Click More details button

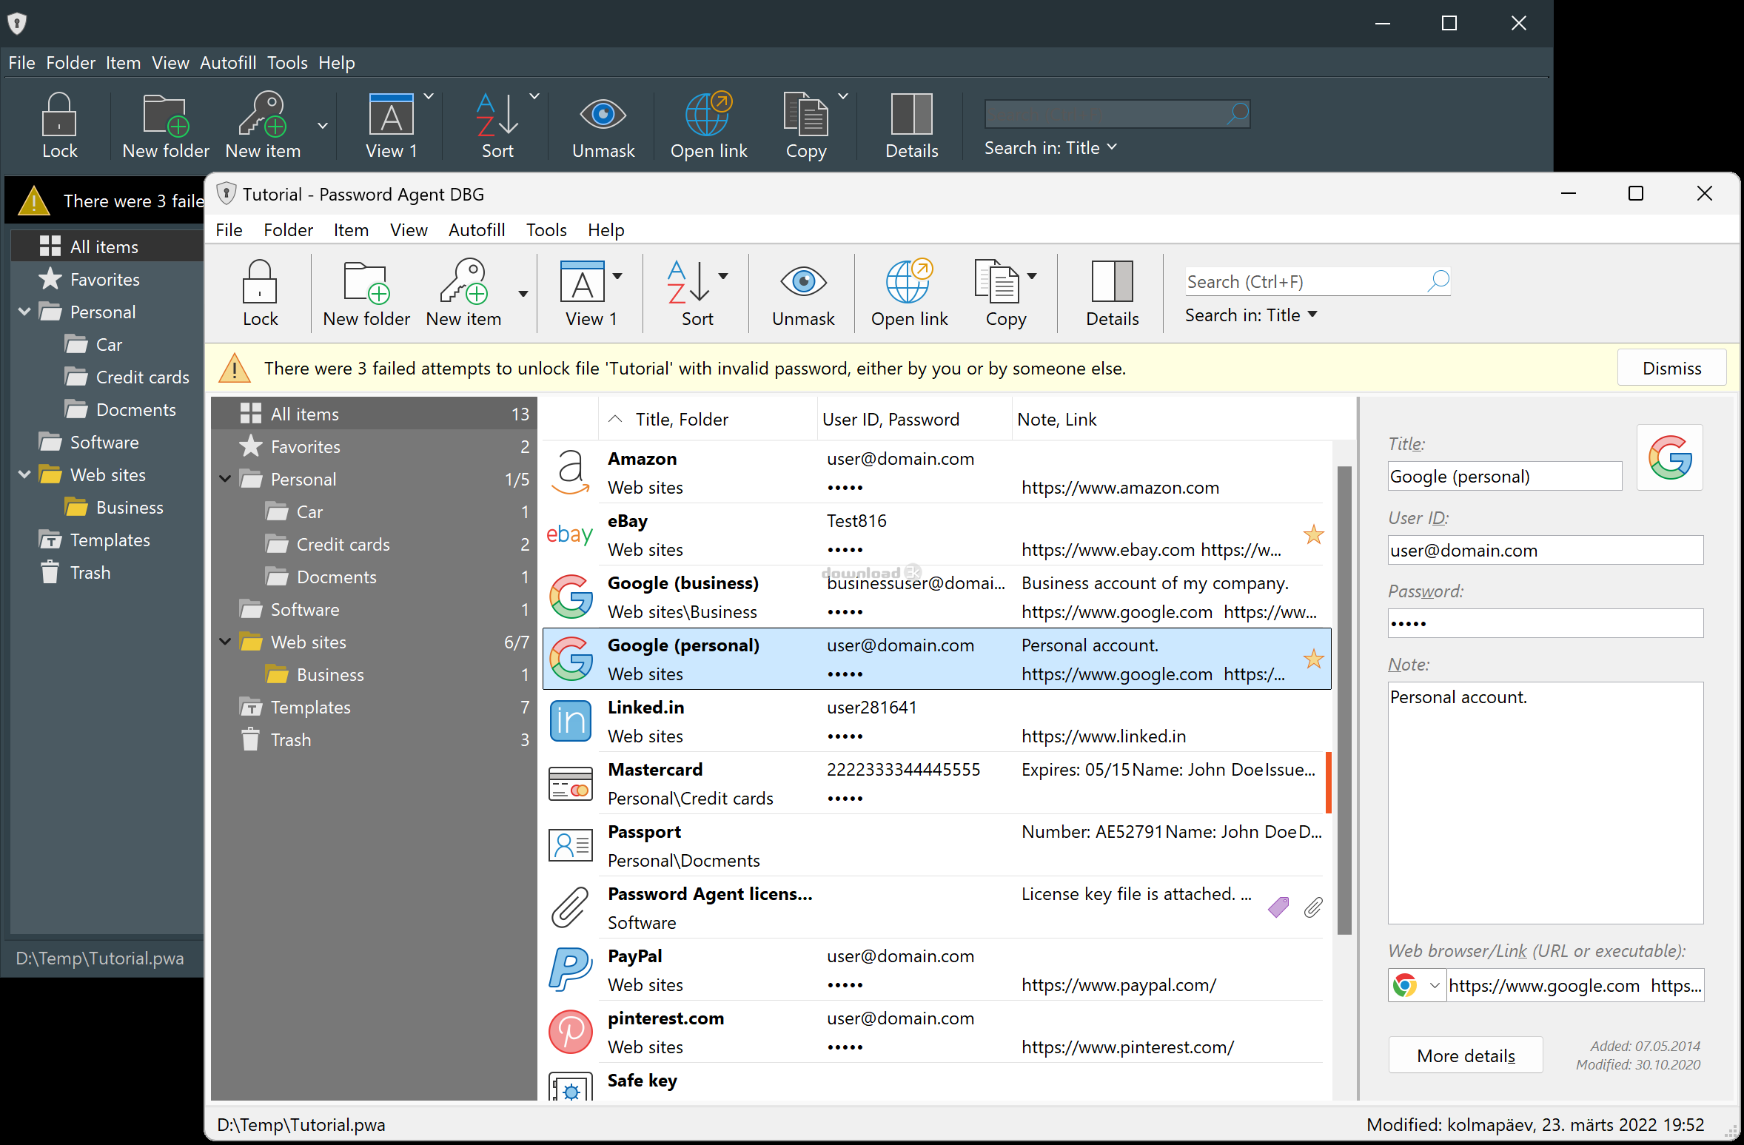tap(1466, 1055)
